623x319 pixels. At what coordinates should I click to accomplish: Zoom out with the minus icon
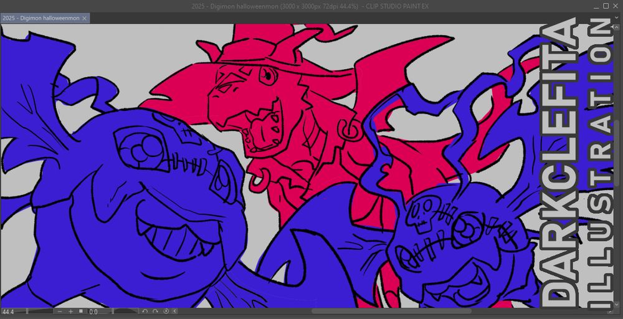click(x=60, y=312)
